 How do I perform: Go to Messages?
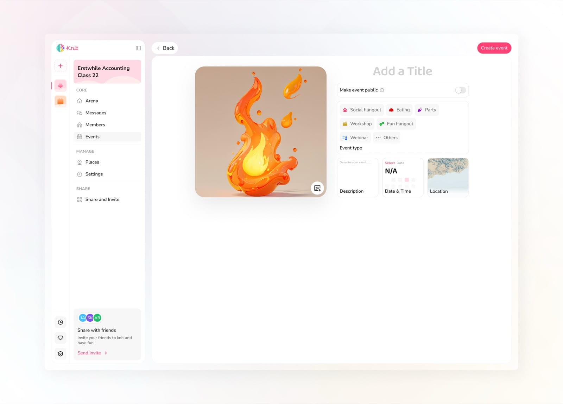pos(107,113)
